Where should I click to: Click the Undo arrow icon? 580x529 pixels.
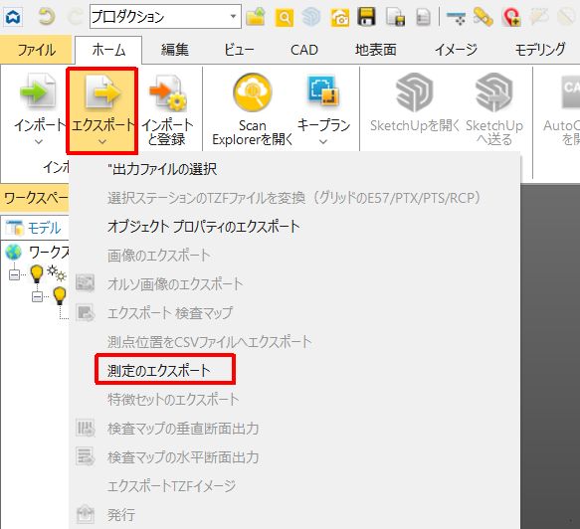pyautogui.click(x=47, y=17)
